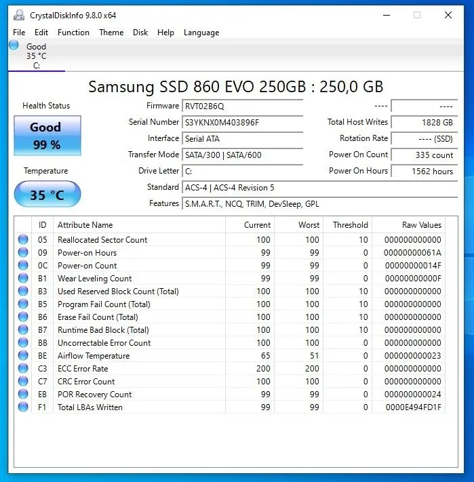
Task: Click status orb for Power-on Hours row
Action: (23, 252)
